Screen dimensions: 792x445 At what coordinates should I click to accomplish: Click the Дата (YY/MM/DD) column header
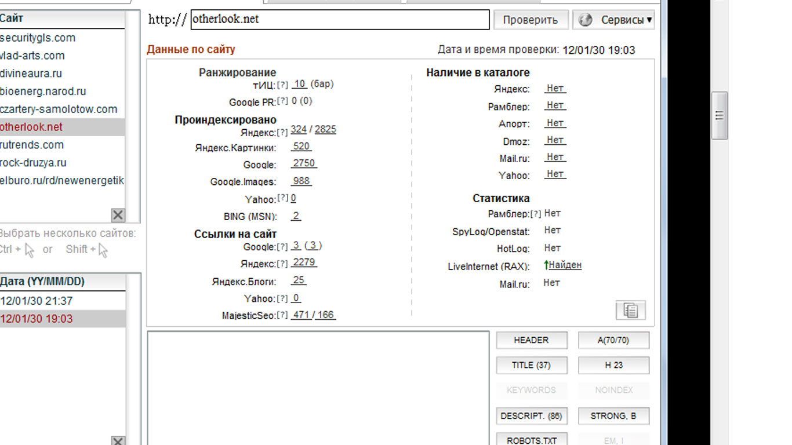(62, 282)
